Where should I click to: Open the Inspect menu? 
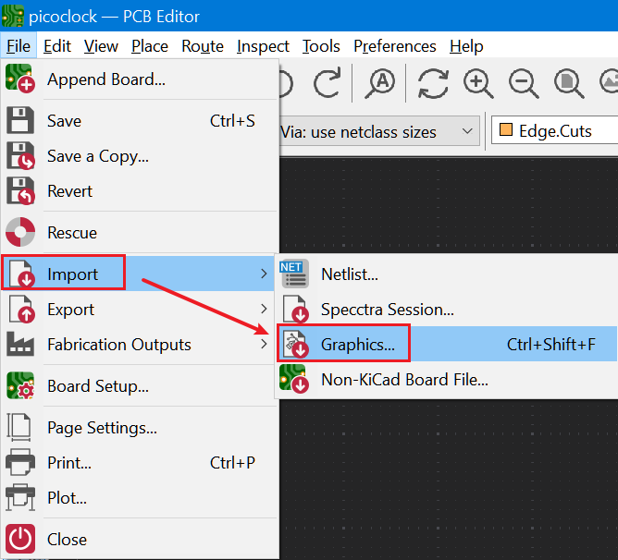click(263, 46)
